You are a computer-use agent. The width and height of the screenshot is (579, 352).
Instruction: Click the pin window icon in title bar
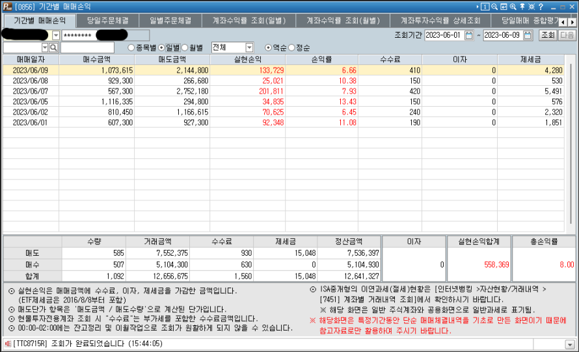[522, 7]
